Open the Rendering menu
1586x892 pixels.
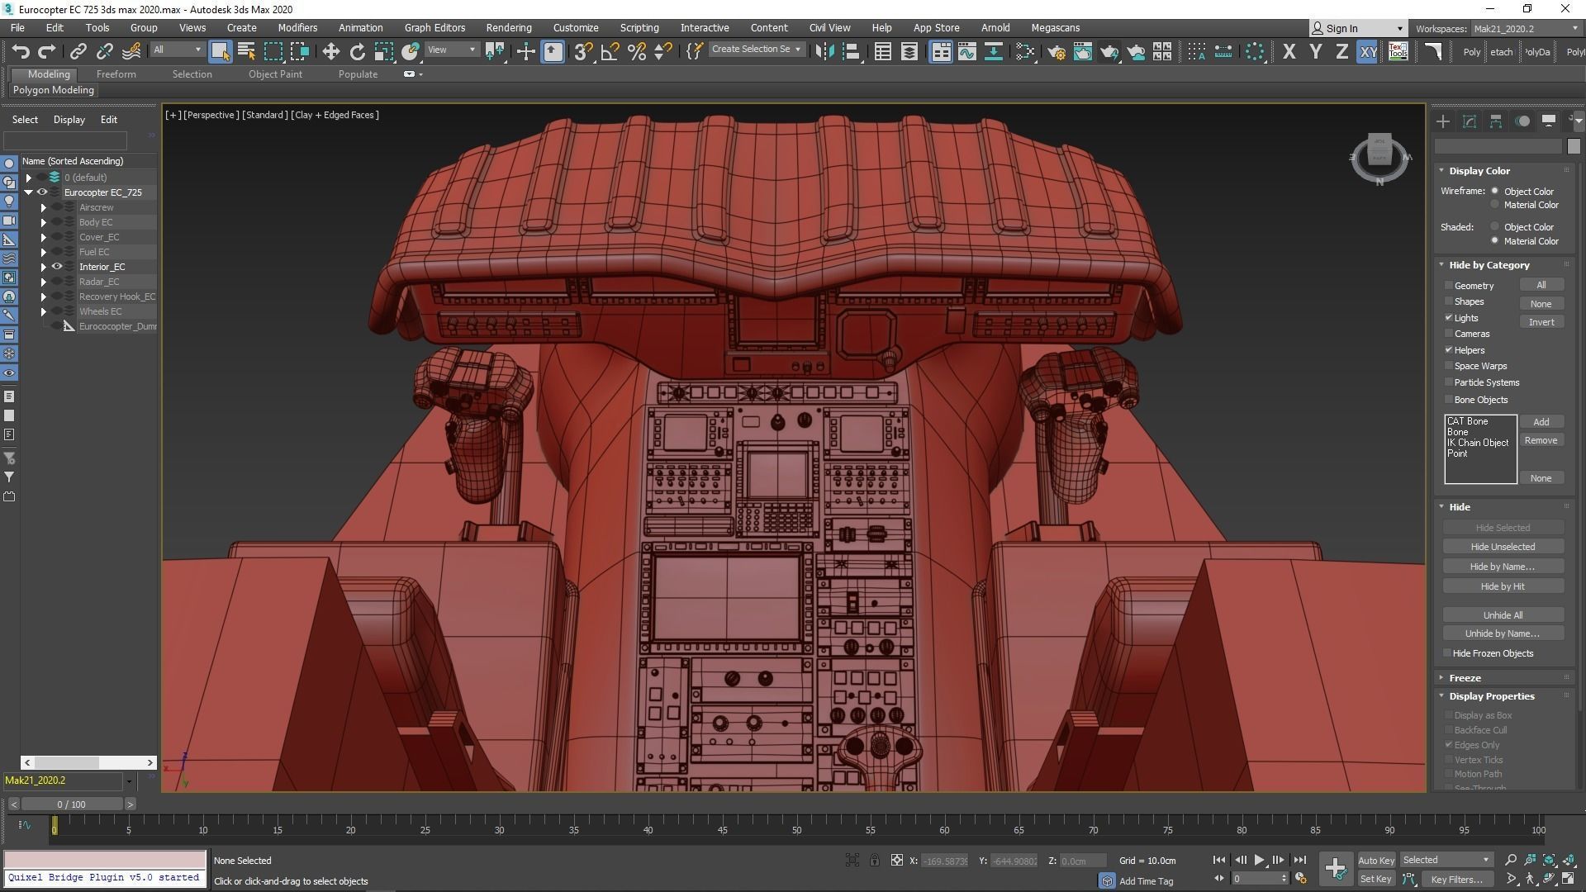coord(508,27)
